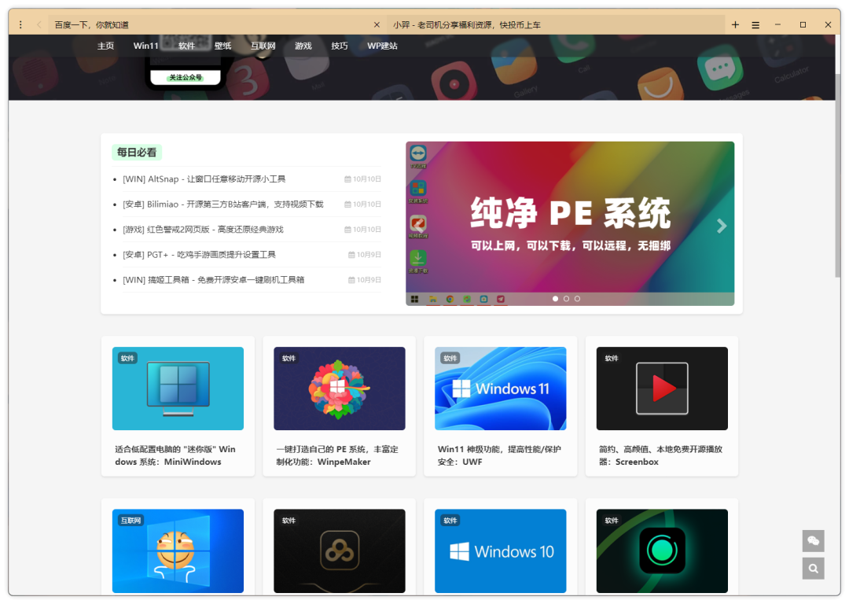Click 软件 tag on Windows 11 card

450,358
